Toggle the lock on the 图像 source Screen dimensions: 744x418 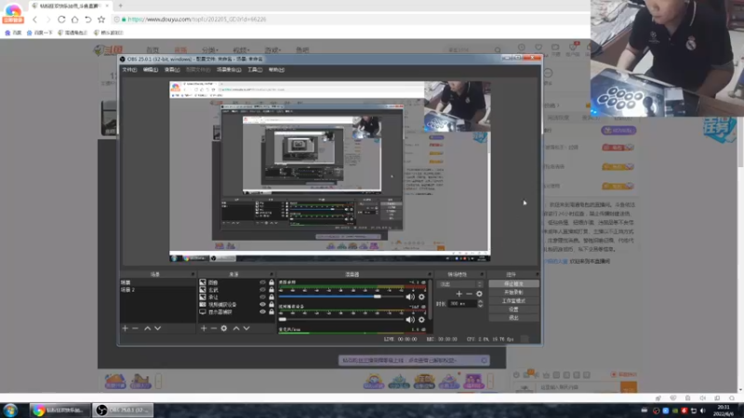pyautogui.click(x=272, y=282)
